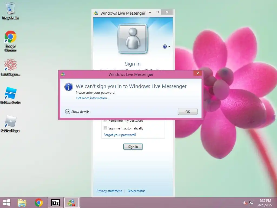Open File Explorer from the taskbar
Viewport: 277px width, 208px height.
22,203
